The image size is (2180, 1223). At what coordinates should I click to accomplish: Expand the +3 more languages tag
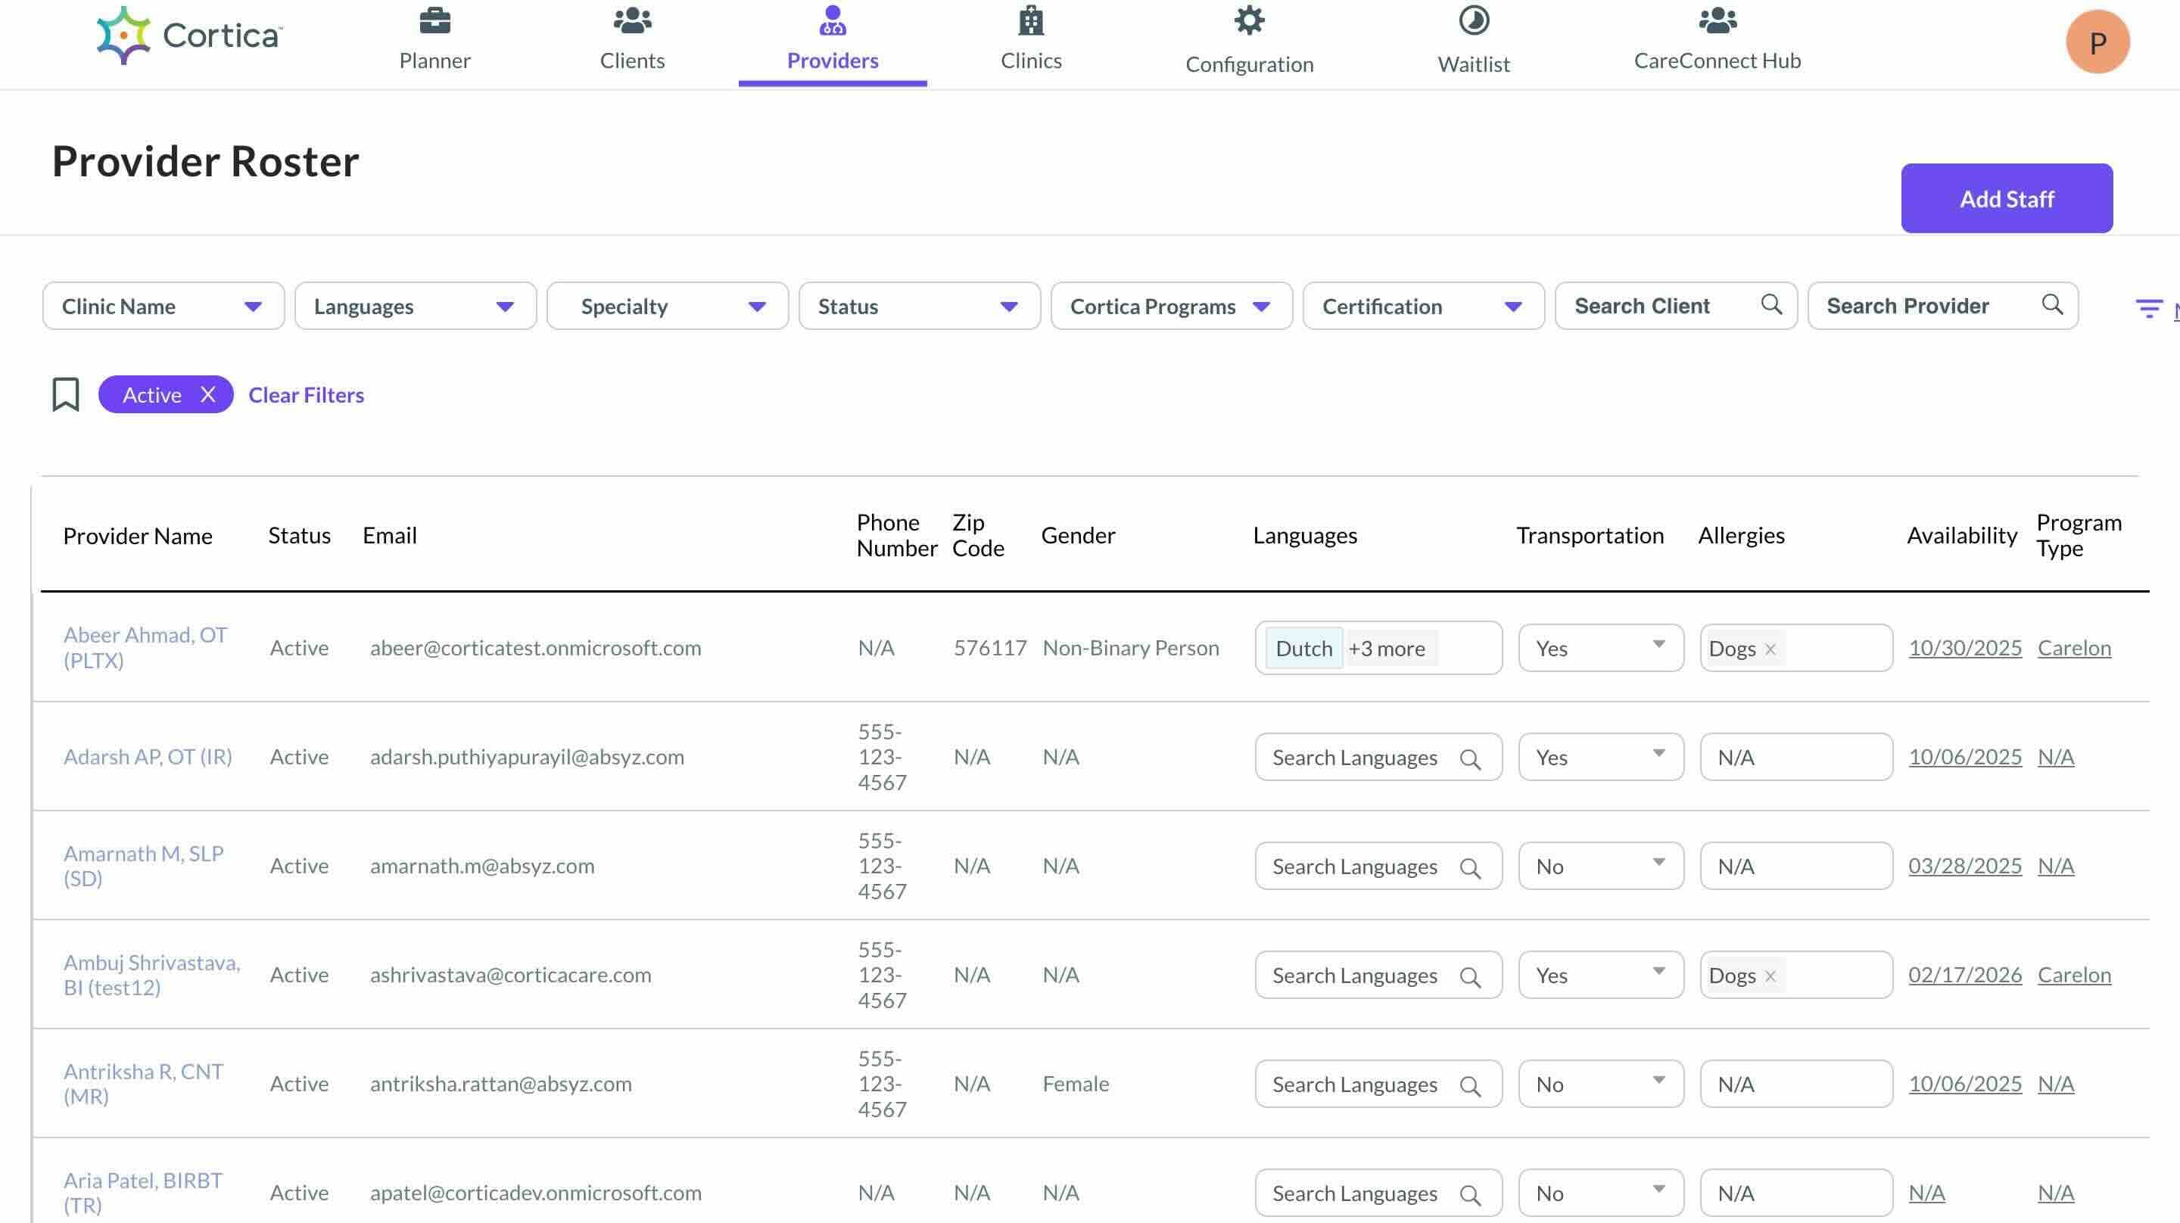click(x=1387, y=649)
